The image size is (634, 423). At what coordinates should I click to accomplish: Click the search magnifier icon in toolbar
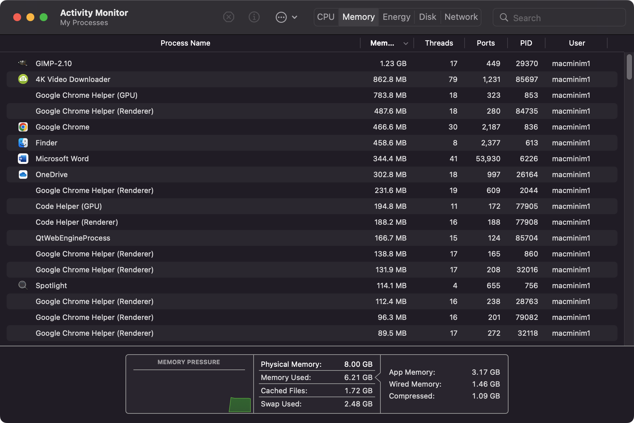(x=504, y=18)
